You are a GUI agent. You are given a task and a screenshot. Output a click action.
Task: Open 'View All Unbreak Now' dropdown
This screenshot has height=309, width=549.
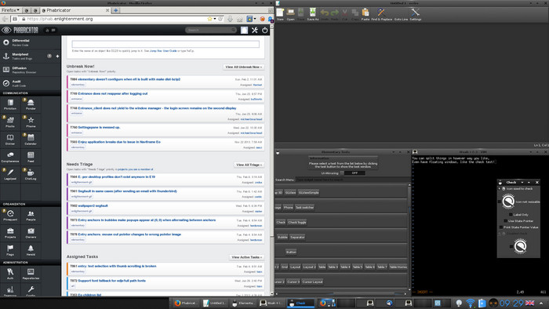(243, 67)
